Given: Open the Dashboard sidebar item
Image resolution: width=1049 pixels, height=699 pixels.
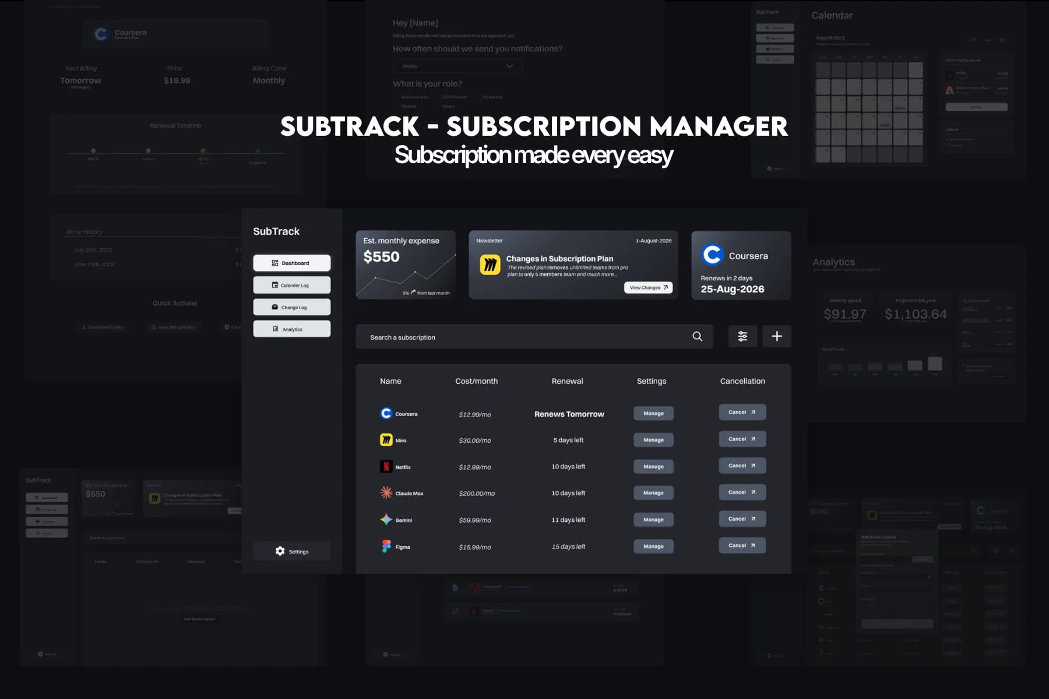Looking at the screenshot, I should pyautogui.click(x=291, y=263).
